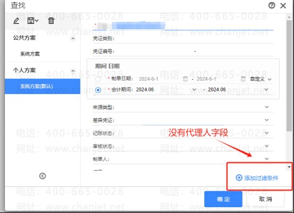Click the scrollbar down arrow
294x213 pixels.
pyautogui.click(x=289, y=167)
